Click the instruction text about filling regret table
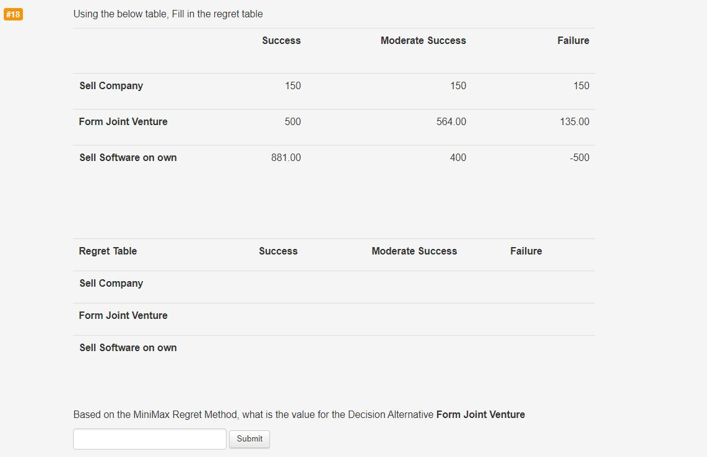This screenshot has width=707, height=457. point(168,14)
